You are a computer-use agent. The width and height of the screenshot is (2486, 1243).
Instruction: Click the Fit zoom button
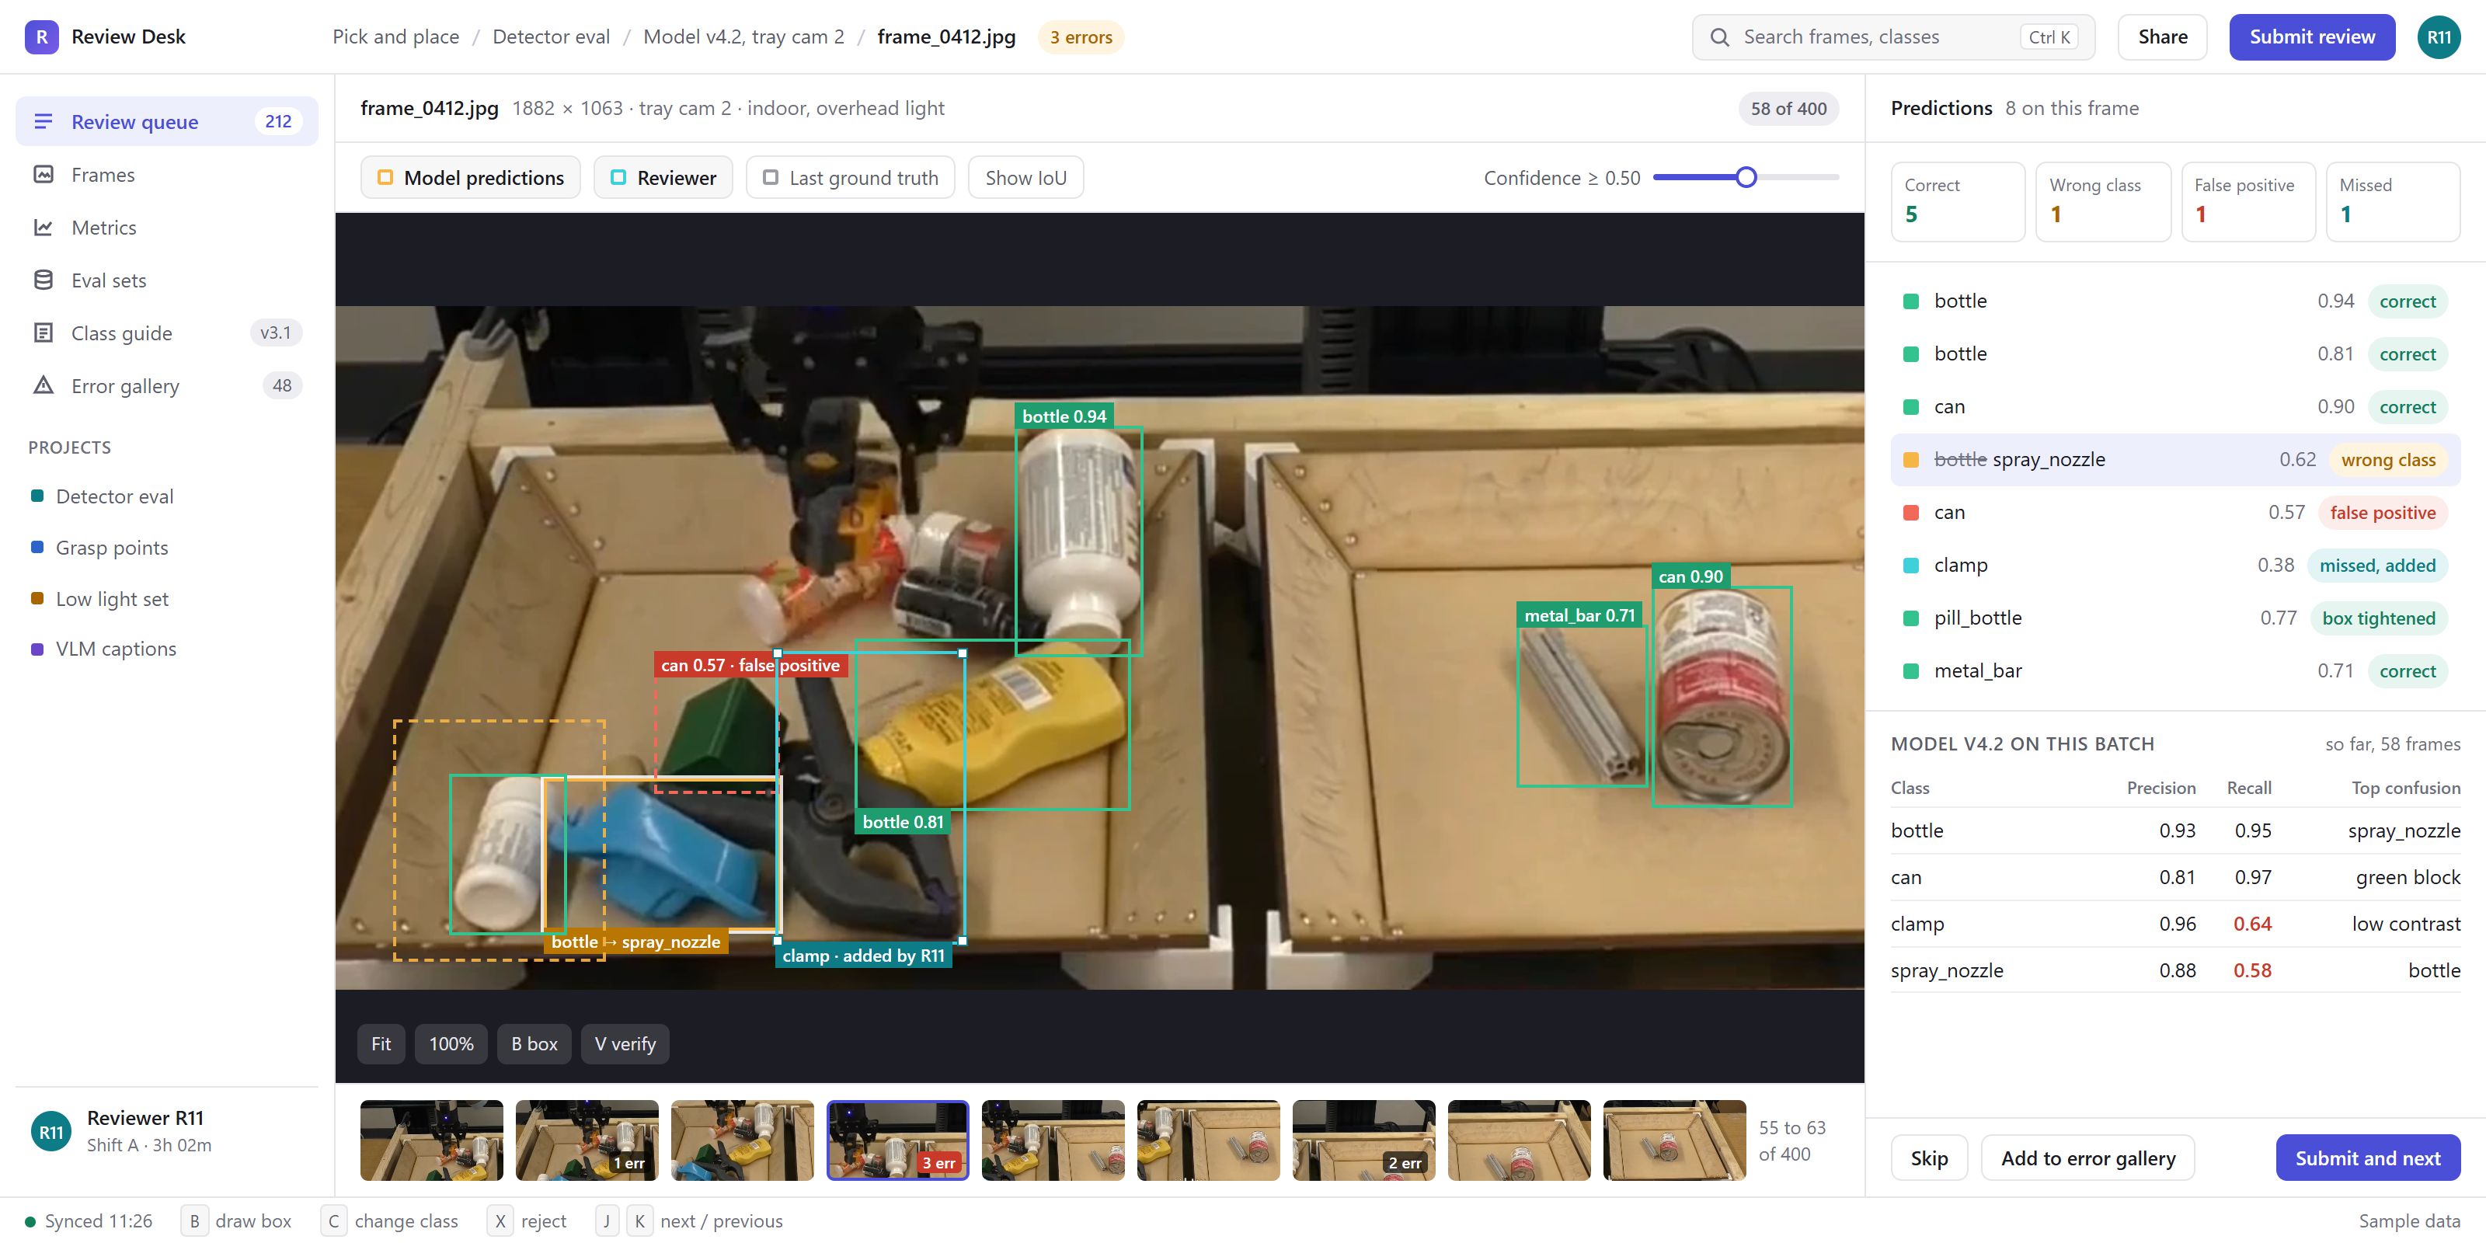click(x=381, y=1043)
